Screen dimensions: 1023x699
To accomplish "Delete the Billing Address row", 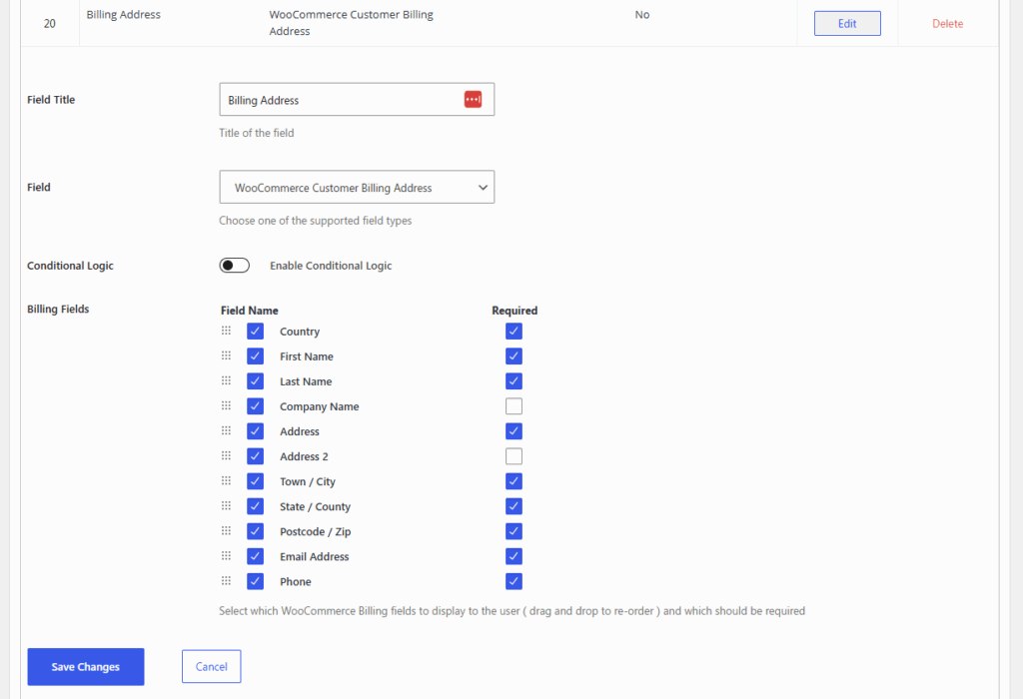I will point(947,24).
